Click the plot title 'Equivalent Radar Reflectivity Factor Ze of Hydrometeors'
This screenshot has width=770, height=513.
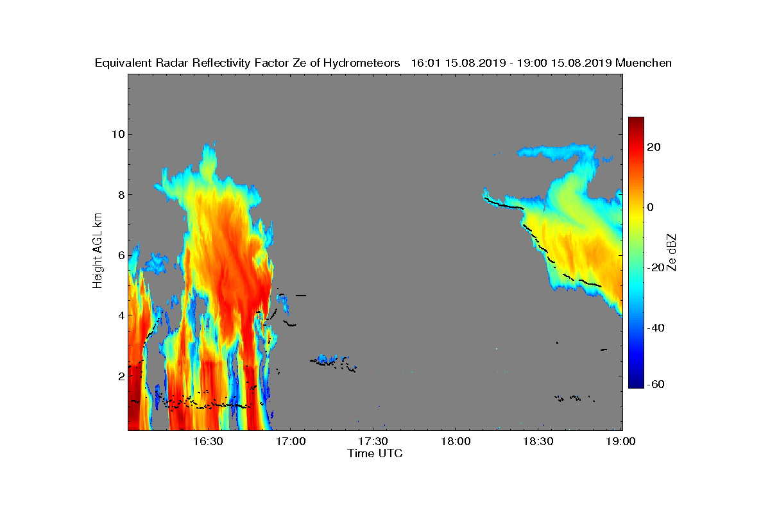click(x=248, y=63)
